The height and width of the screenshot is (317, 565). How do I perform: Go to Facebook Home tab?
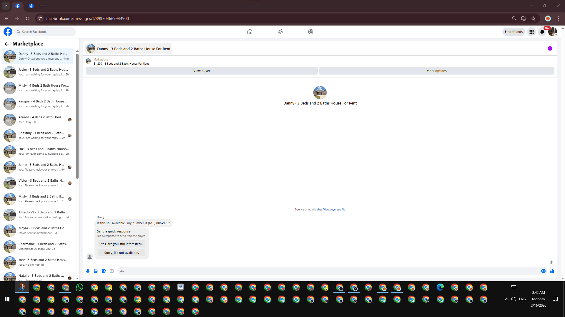point(250,32)
